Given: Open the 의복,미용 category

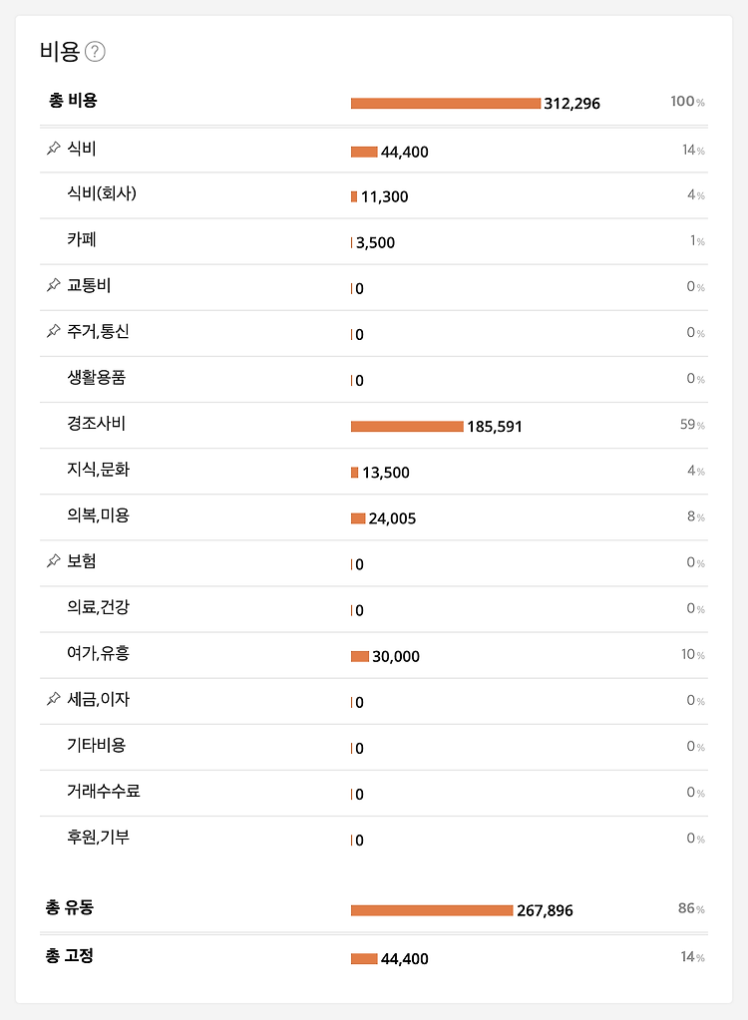Looking at the screenshot, I should [x=374, y=517].
